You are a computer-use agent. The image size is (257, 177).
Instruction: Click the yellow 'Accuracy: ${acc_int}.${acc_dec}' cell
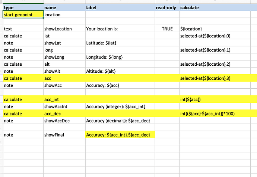119,135
